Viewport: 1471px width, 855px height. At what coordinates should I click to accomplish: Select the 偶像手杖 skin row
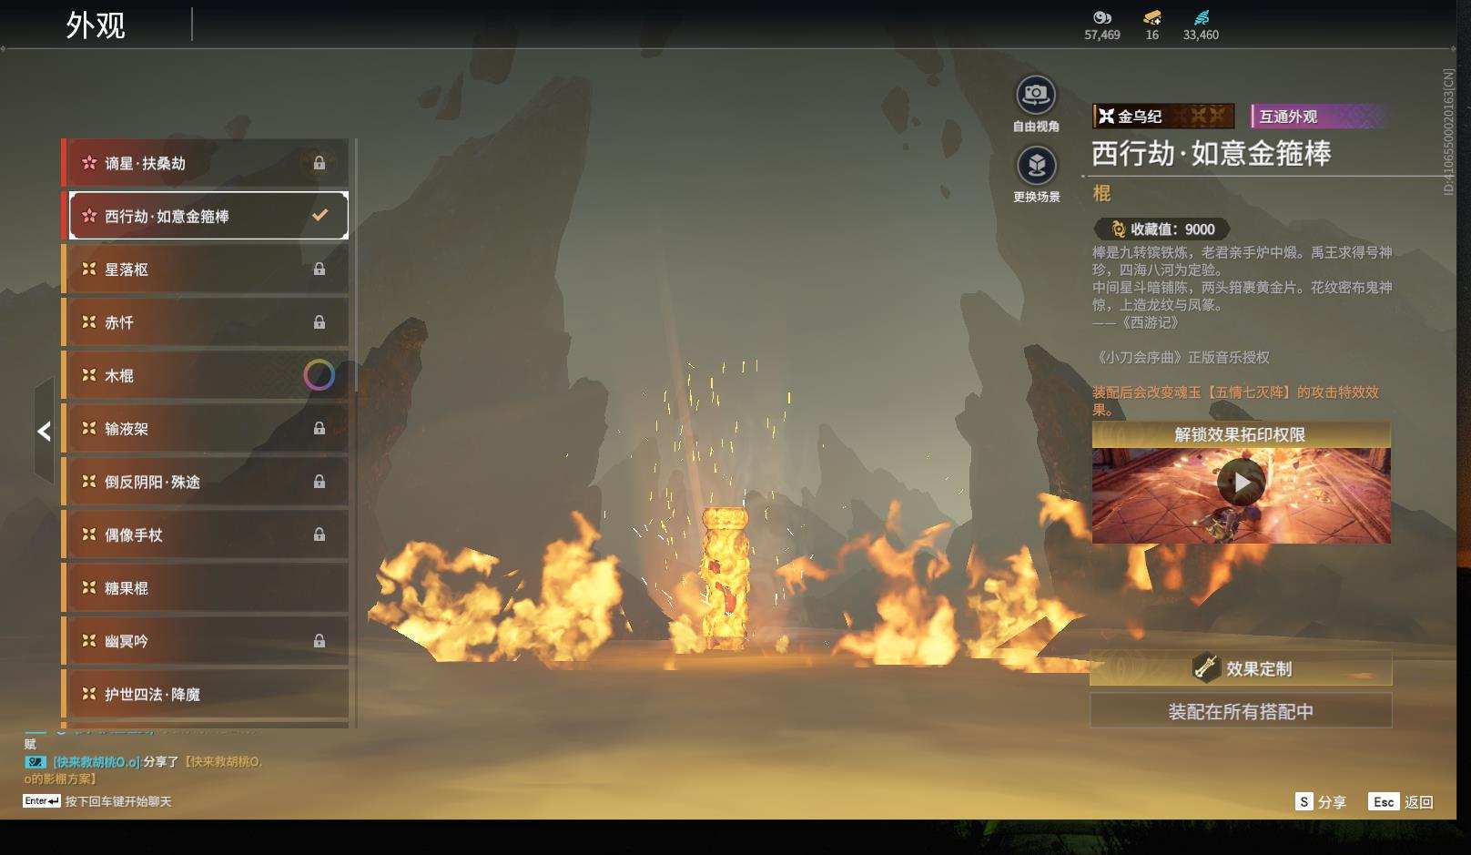[205, 534]
